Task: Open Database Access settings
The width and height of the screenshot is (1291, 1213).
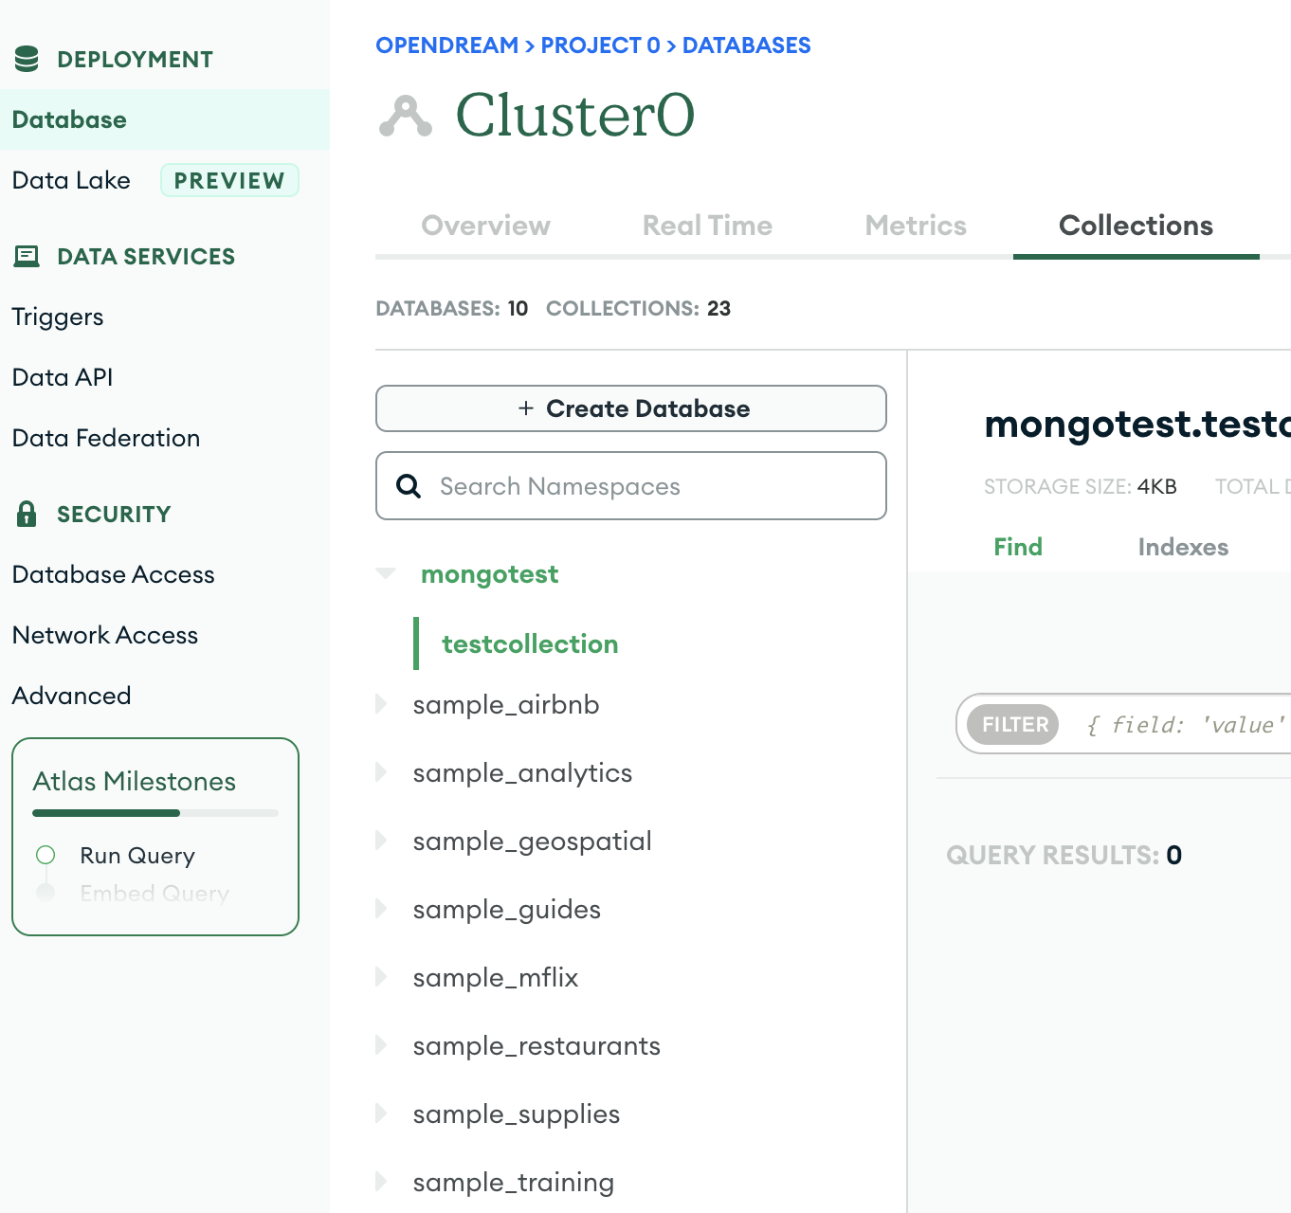Action: (x=114, y=574)
